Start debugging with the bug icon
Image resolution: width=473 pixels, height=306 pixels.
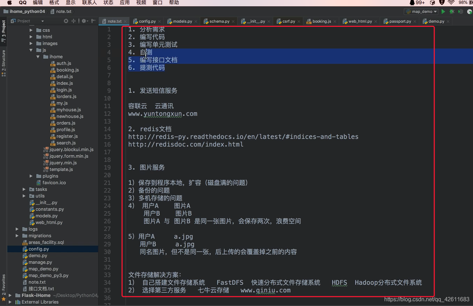coord(452,12)
